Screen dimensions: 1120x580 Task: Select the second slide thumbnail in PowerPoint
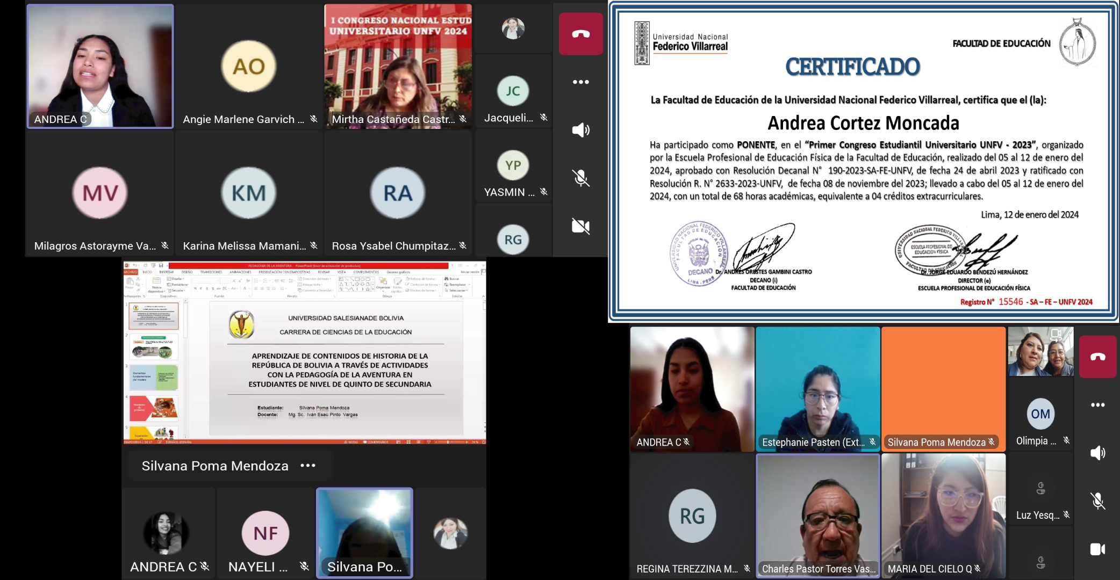[x=154, y=347]
